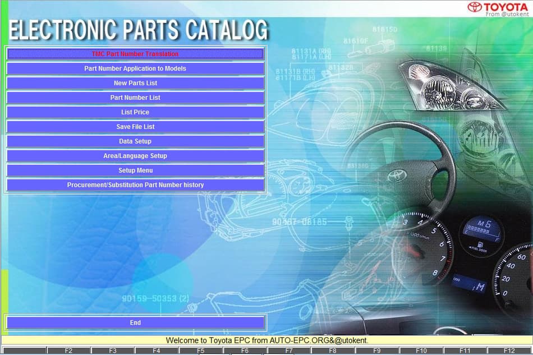This screenshot has width=533, height=355.
Task: Click the F11 function key button
Action: click(465, 351)
